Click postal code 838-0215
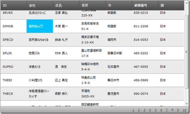 [x=141, y=13]
